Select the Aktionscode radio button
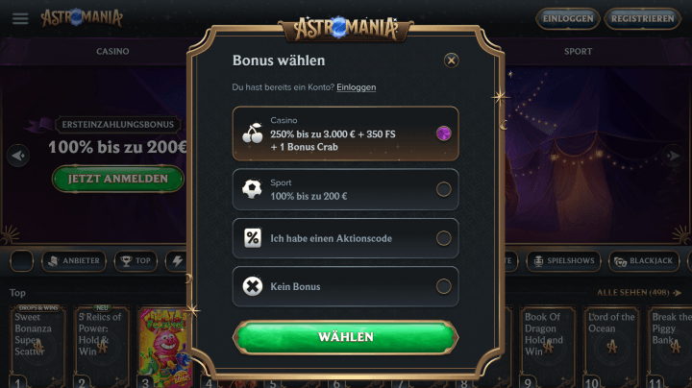The image size is (692, 388). pyautogui.click(x=443, y=238)
